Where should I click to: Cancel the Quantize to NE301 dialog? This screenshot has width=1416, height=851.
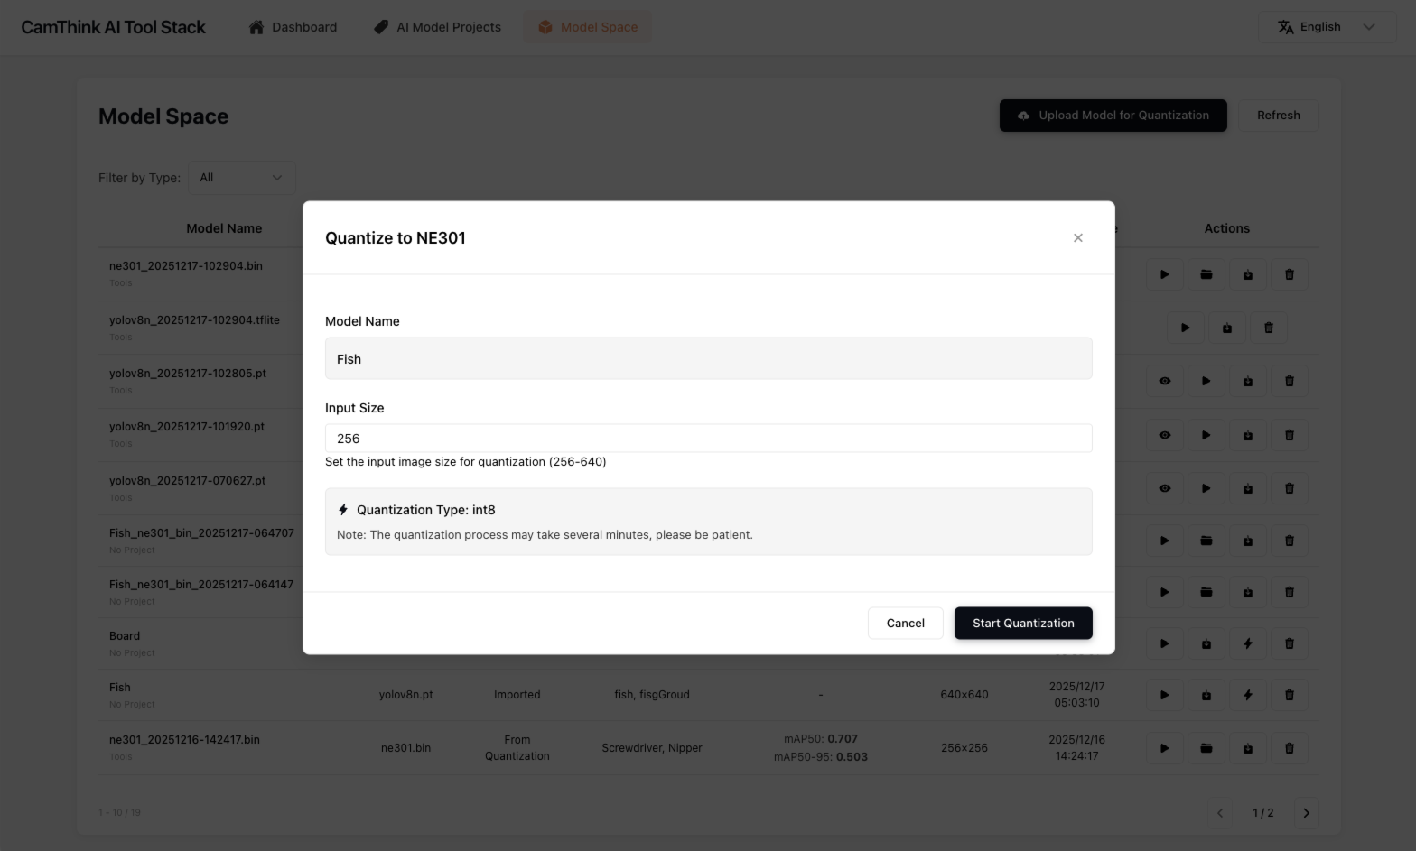(905, 623)
